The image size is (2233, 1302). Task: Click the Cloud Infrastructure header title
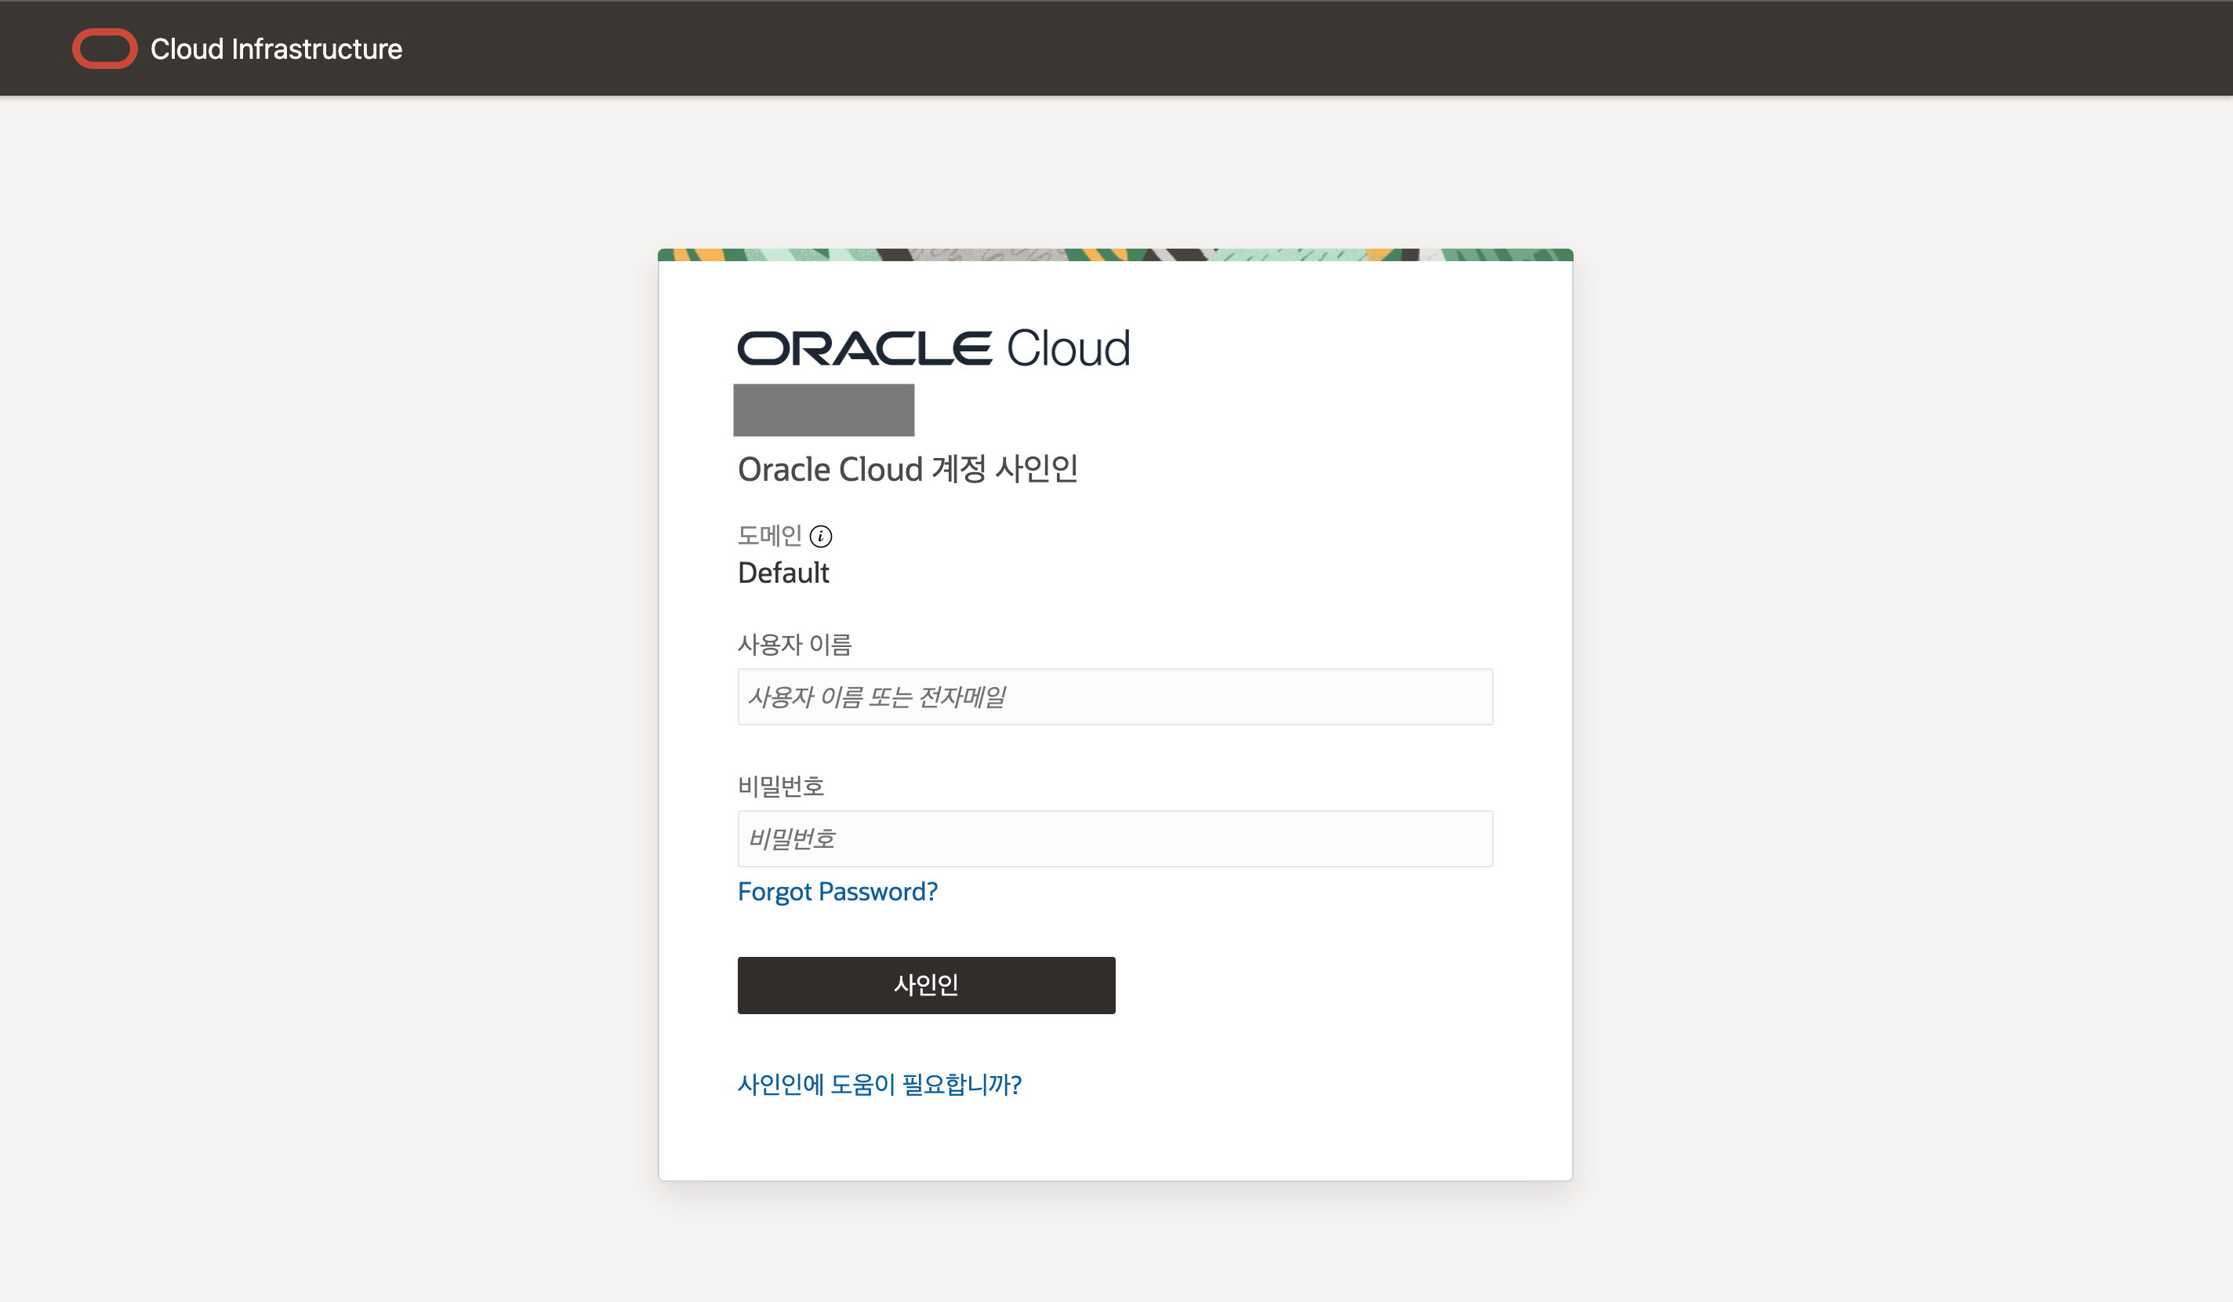pos(275,49)
